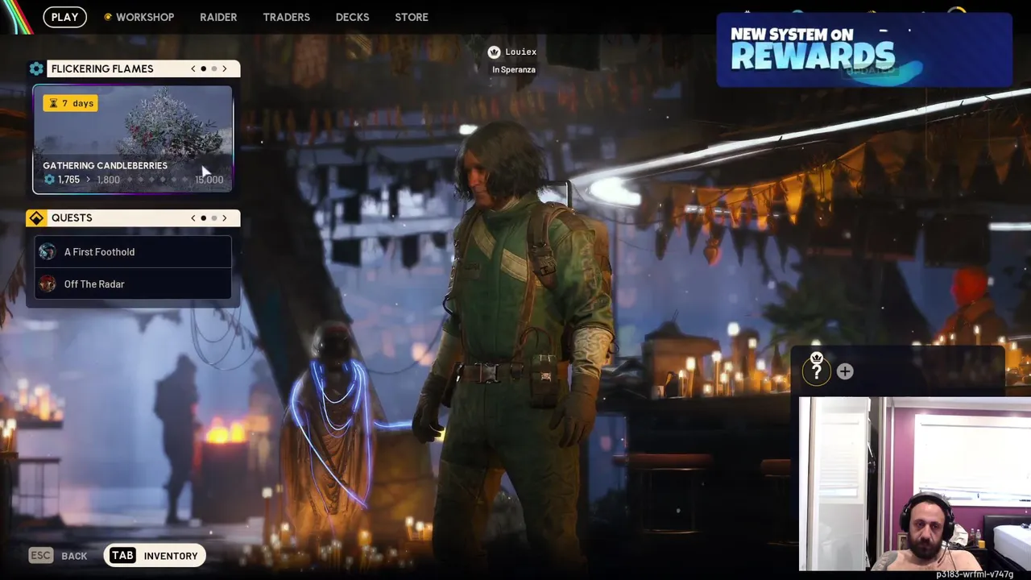Open the Flickering Flames event gear icon
This screenshot has height=580, width=1031.
36,68
